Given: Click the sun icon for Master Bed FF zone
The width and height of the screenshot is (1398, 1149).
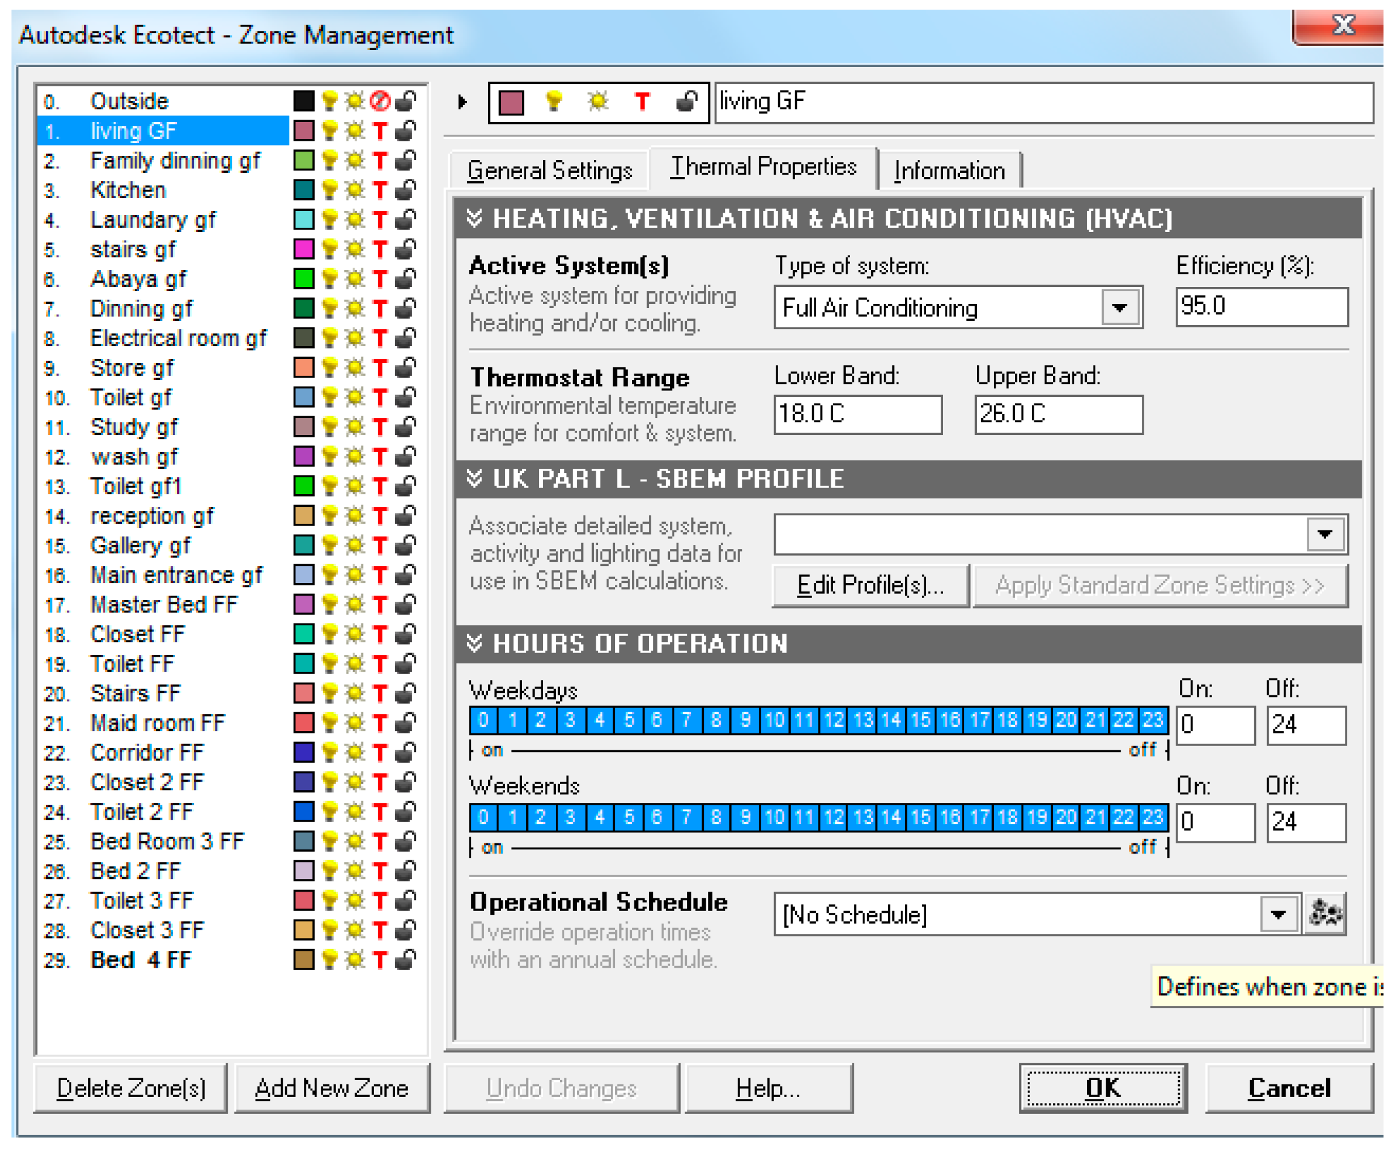Looking at the screenshot, I should coord(355,605).
